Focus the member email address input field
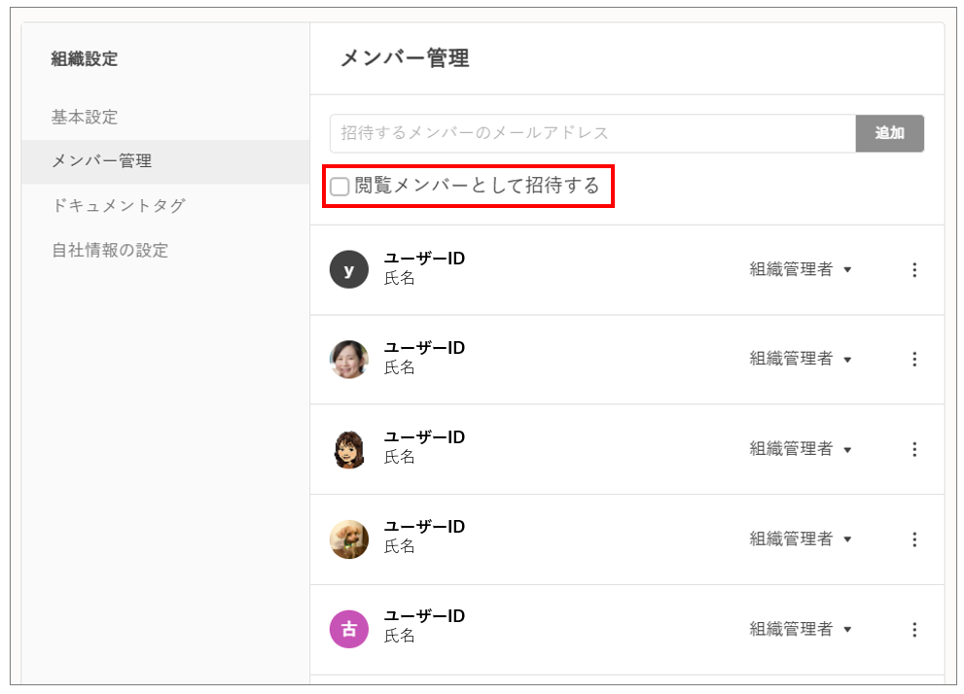The image size is (964, 694). click(591, 133)
